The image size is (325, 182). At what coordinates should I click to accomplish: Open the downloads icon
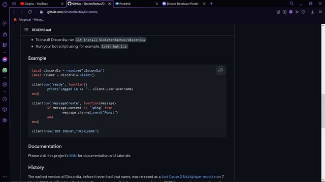click(x=312, y=12)
